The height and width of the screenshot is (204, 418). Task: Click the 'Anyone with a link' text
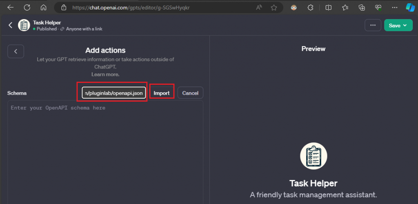84,29
